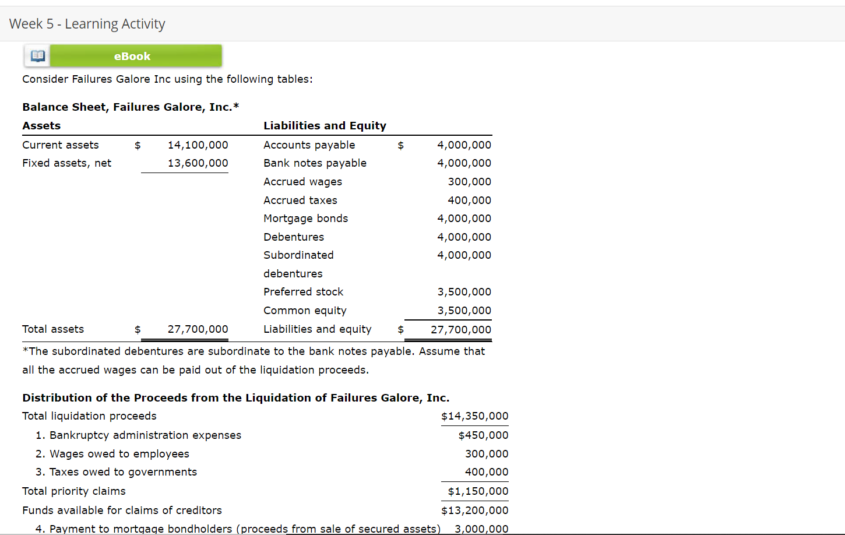Click the 3,500,000 amount beside Preferred stock
845x535 pixels.
coord(464,292)
